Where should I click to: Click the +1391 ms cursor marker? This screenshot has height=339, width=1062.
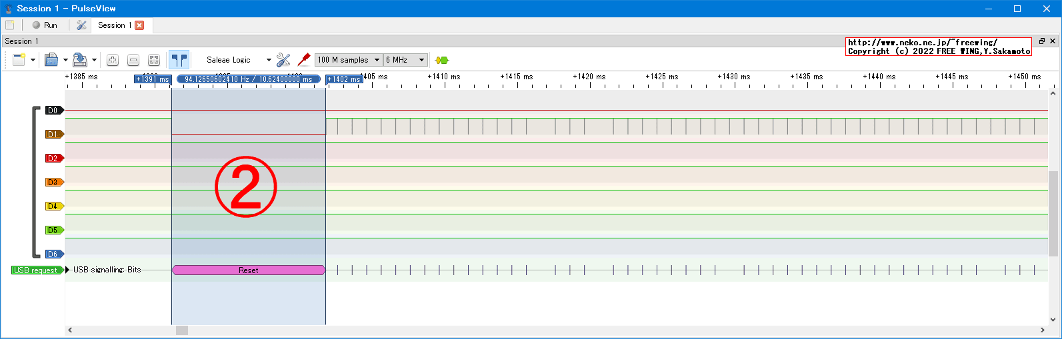click(153, 79)
